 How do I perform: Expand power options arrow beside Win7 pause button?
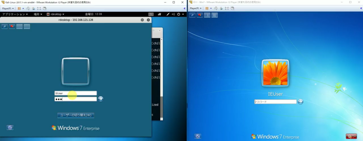(211, 9)
